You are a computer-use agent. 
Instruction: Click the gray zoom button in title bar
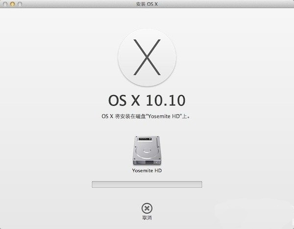pos(20,4)
